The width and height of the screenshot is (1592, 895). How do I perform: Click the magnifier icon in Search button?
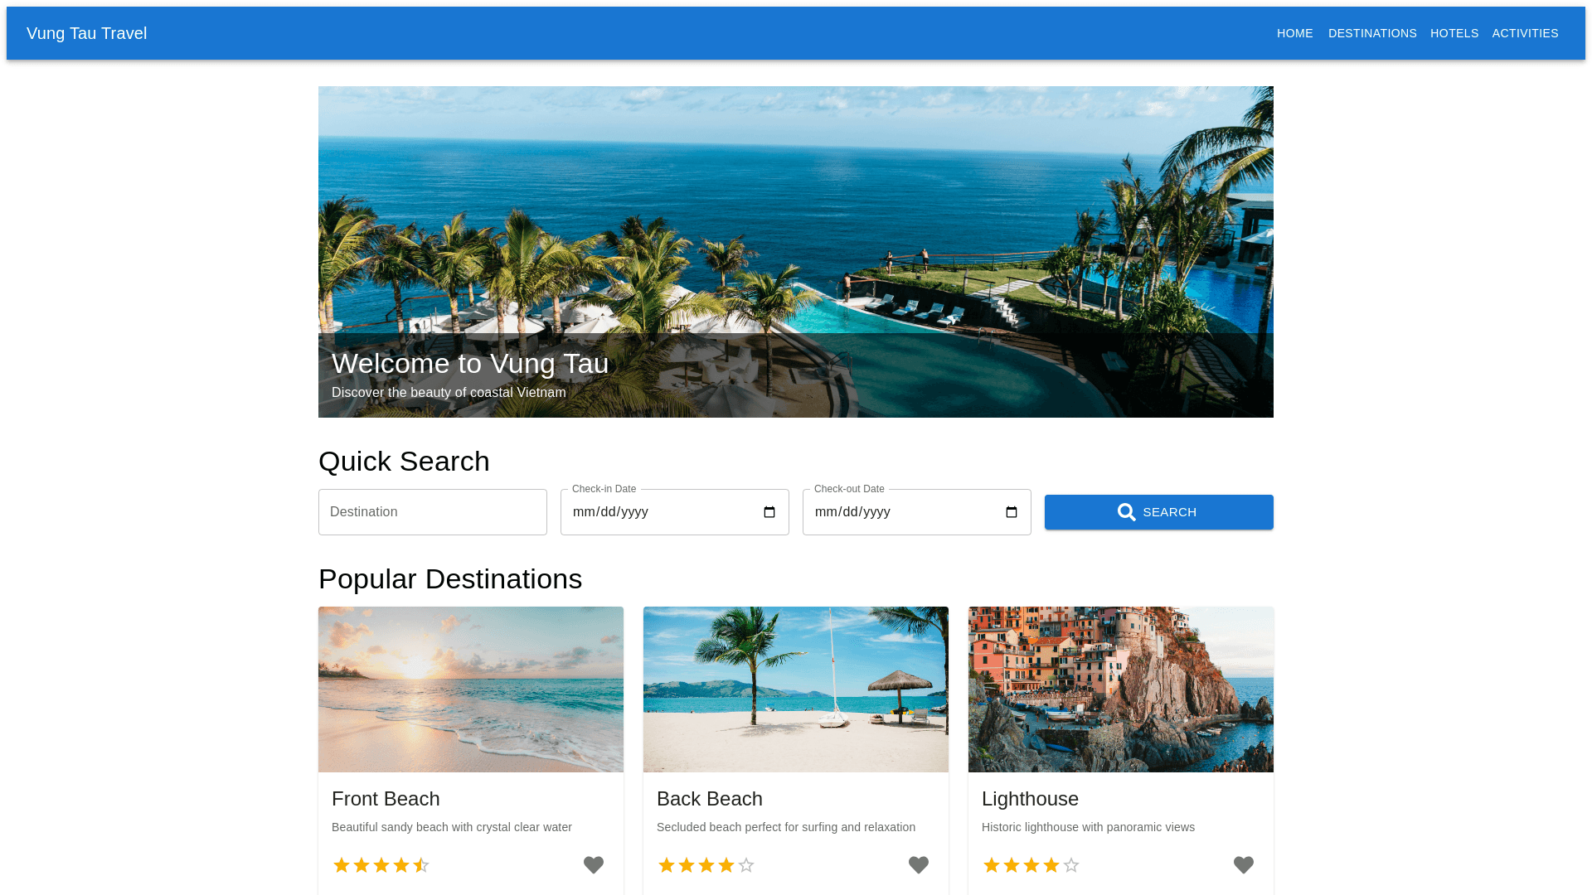pyautogui.click(x=1127, y=512)
